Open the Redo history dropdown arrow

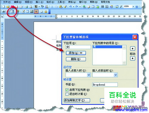80,7
